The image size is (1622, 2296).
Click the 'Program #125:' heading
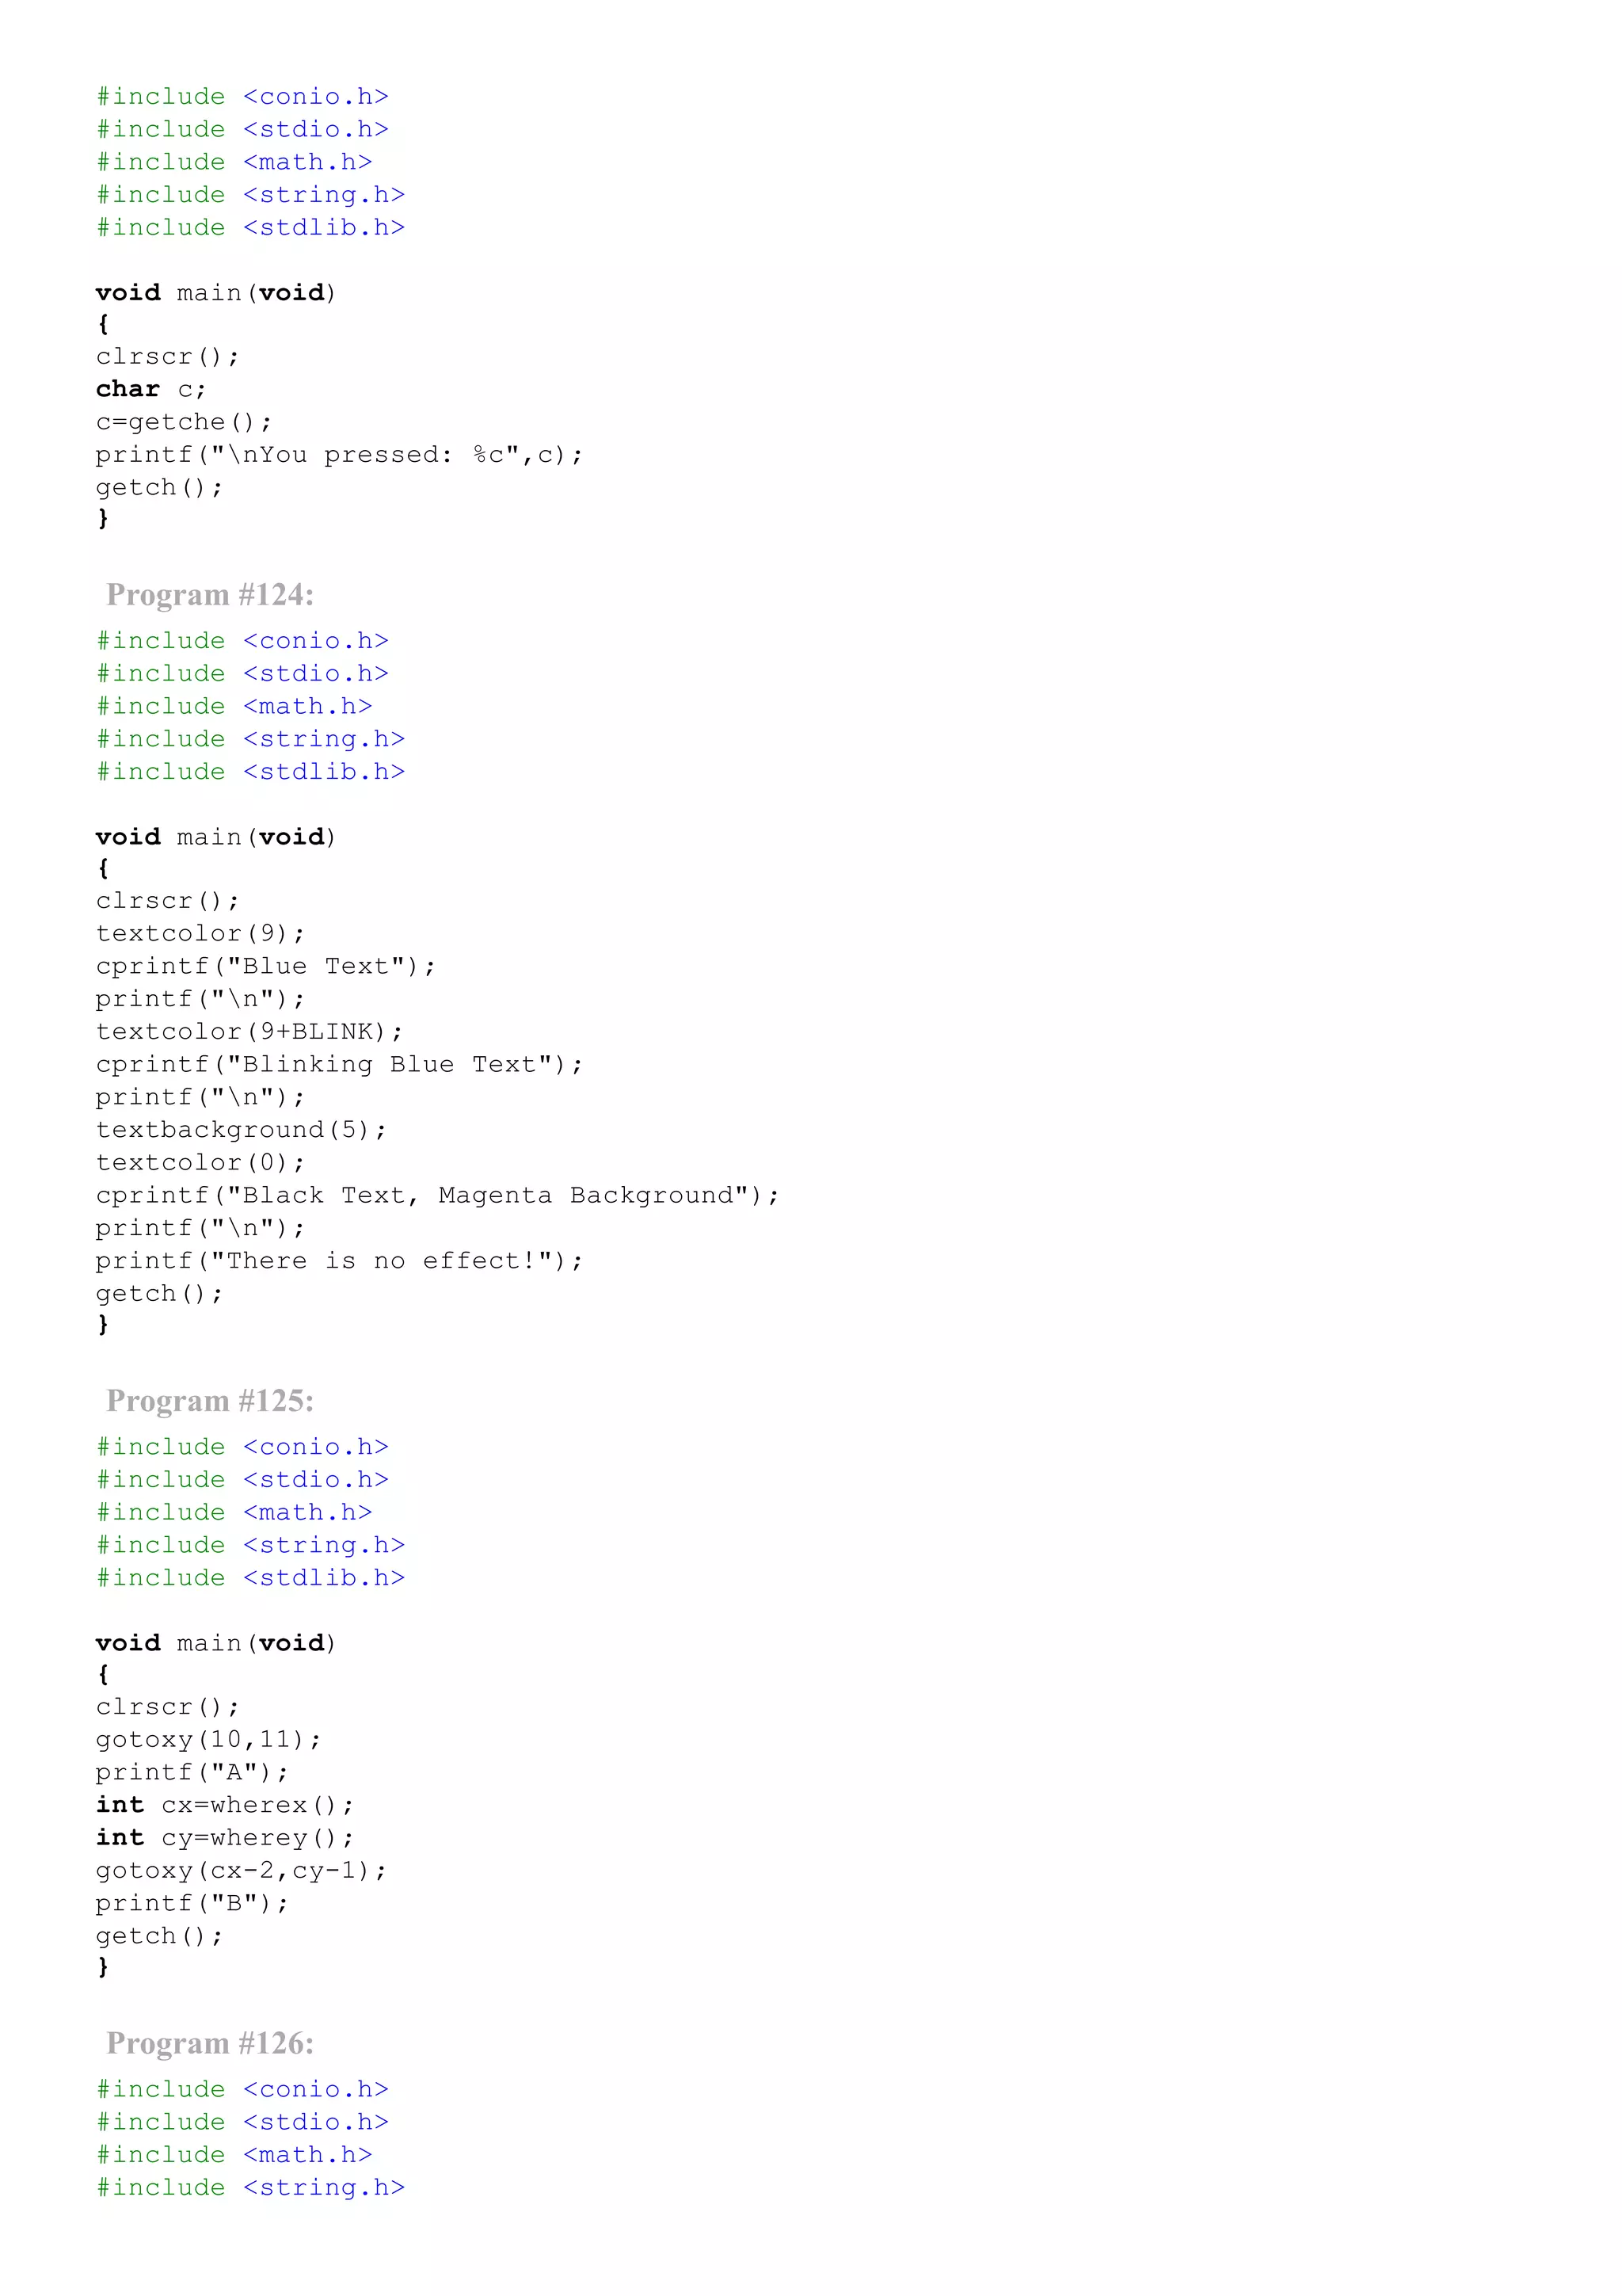pos(210,1401)
